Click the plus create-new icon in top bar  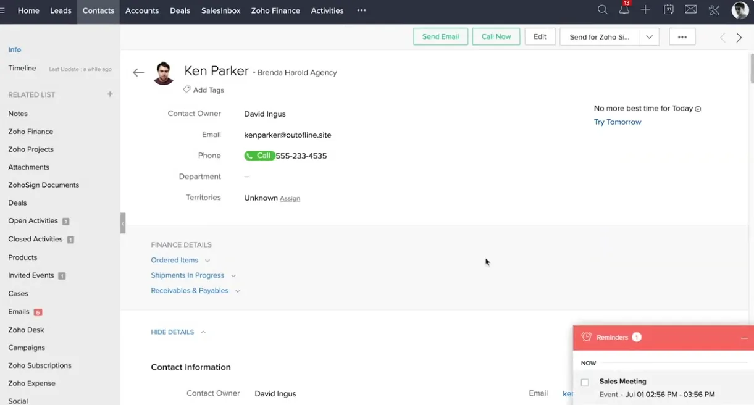point(645,10)
